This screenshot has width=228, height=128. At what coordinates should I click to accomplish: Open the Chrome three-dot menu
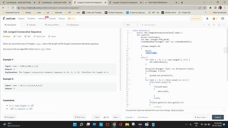(225, 8)
